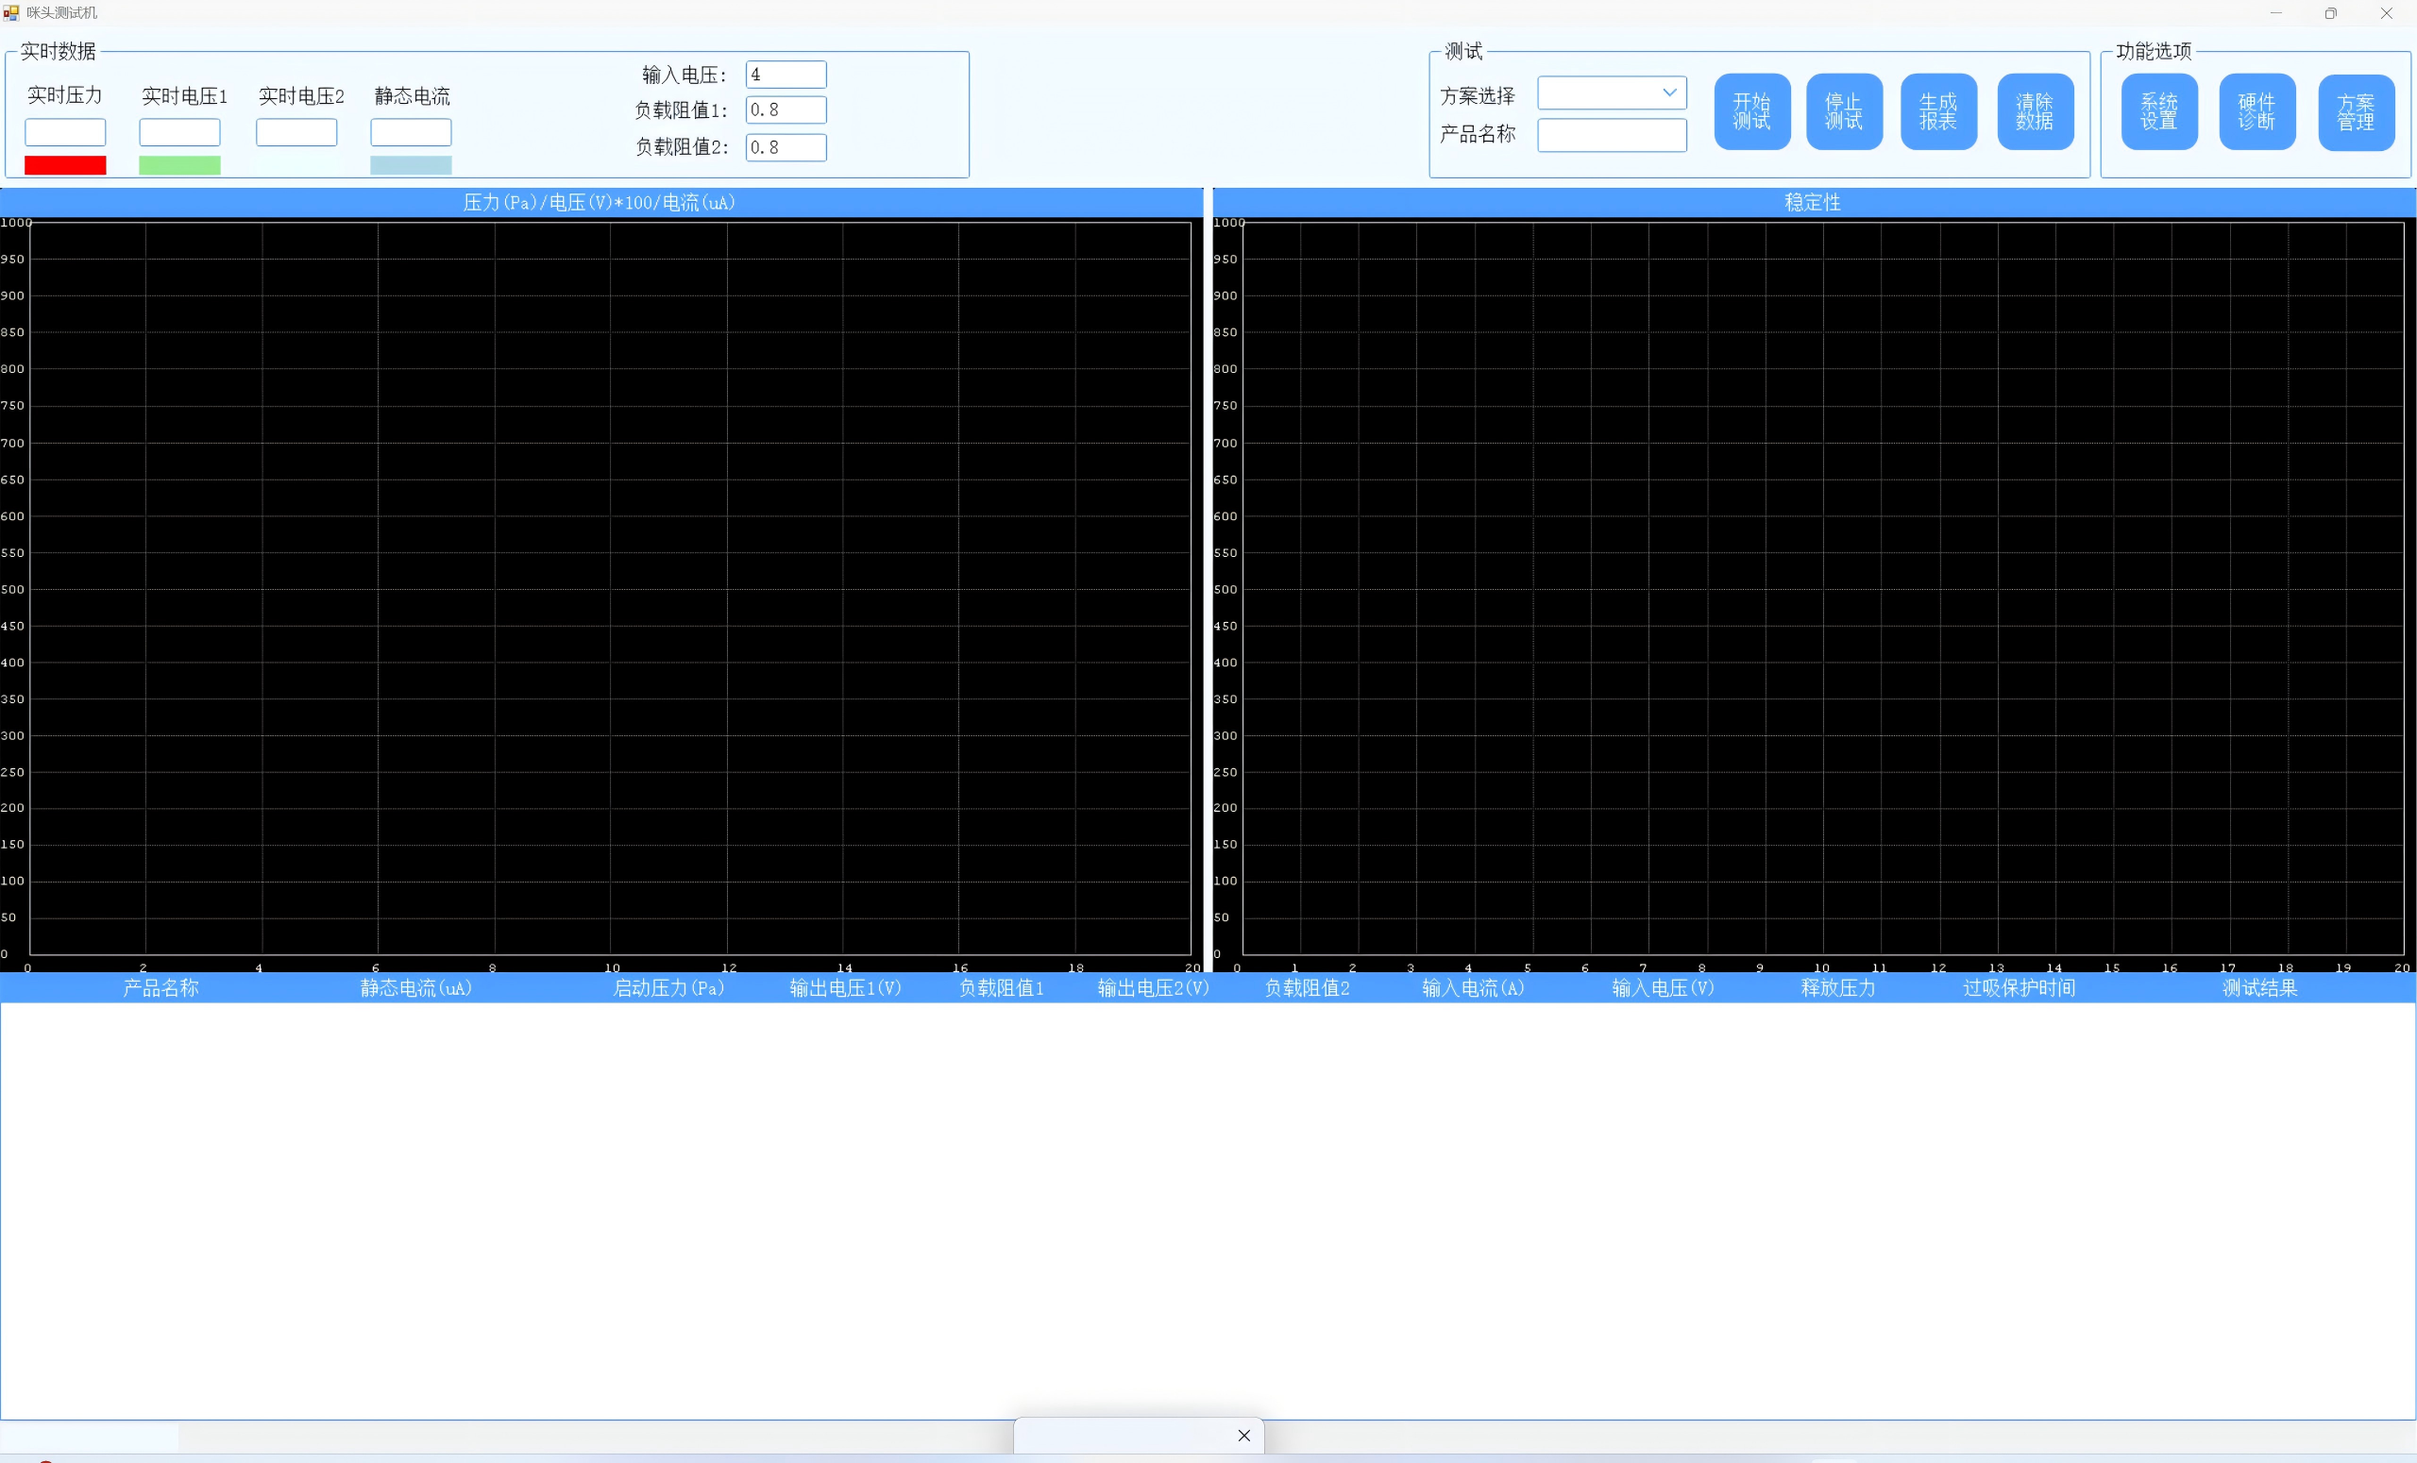Click the green 实时电压1 color swatch

(179, 165)
